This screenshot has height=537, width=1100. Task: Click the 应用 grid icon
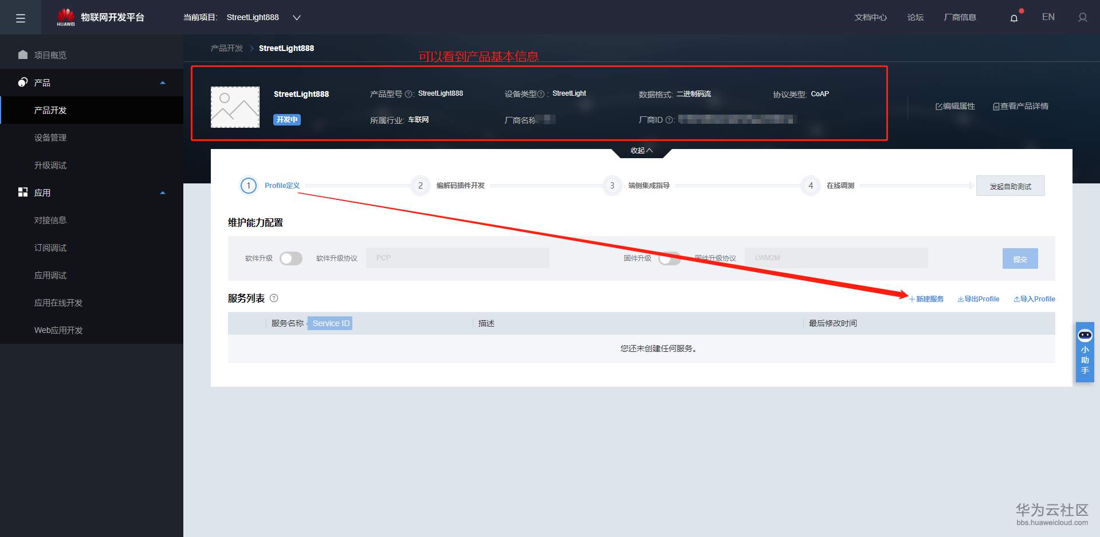click(x=23, y=192)
